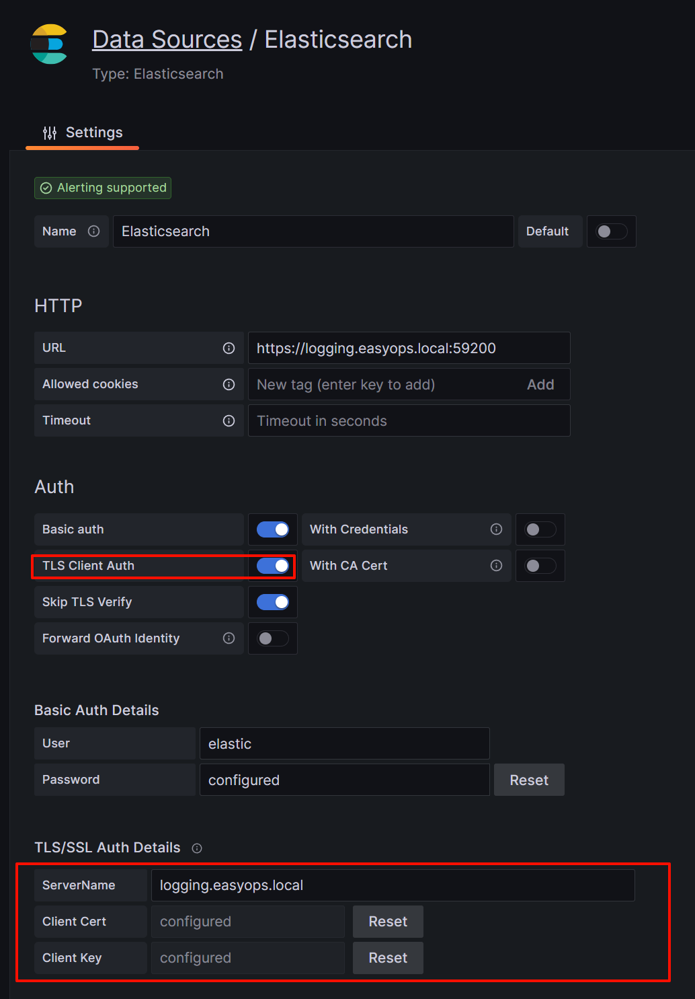Click the Name input field
Screen dimensions: 695x999
[313, 231]
